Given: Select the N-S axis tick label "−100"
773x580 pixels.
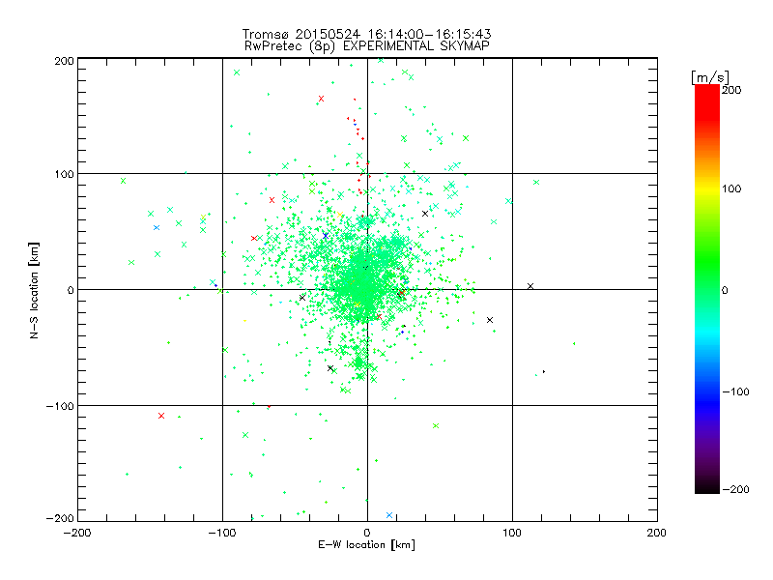Looking at the screenshot, I should (60, 406).
